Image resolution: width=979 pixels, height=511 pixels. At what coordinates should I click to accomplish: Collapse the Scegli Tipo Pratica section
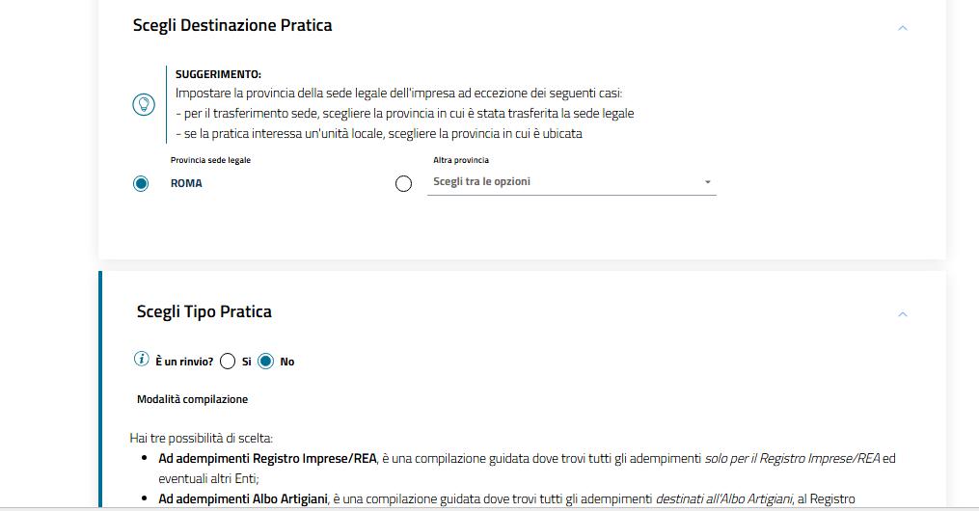point(903,314)
